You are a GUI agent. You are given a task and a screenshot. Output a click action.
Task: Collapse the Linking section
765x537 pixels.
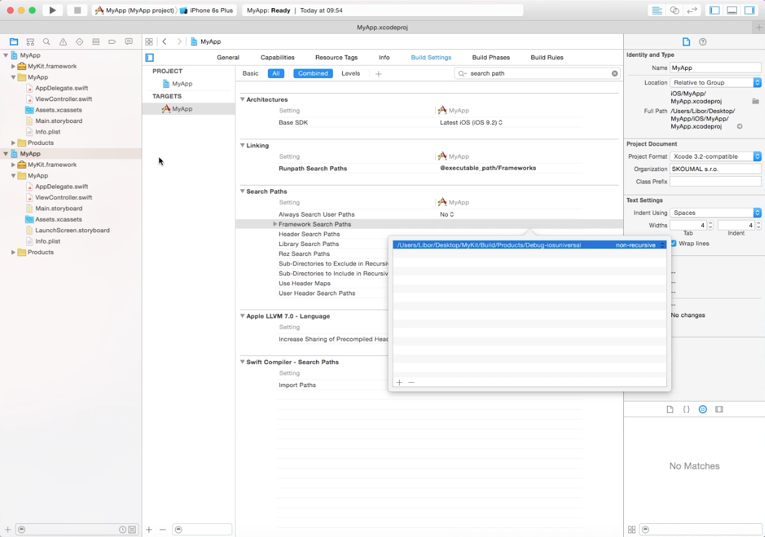tap(242, 145)
